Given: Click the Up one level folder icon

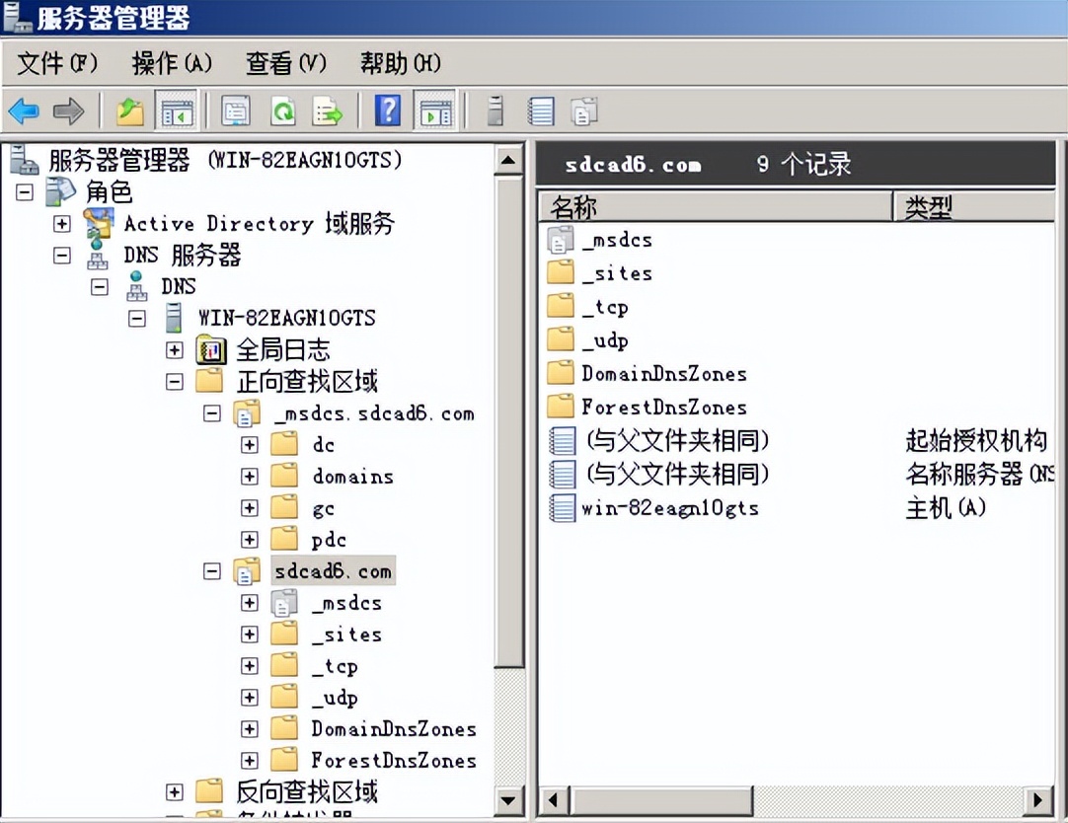Looking at the screenshot, I should pyautogui.click(x=129, y=111).
